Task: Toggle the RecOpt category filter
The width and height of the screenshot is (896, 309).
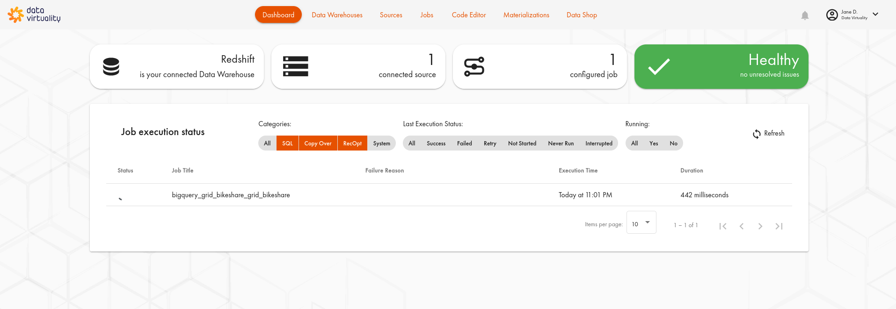Action: pos(352,144)
